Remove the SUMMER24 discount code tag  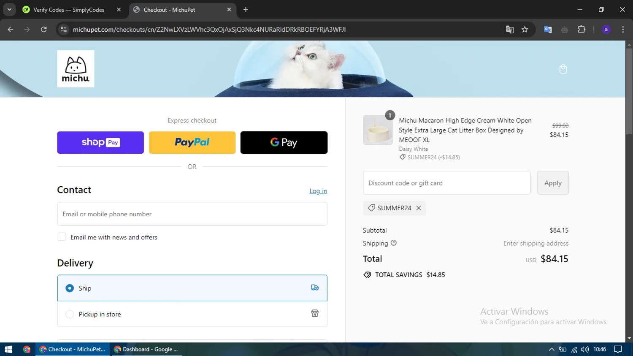click(x=419, y=208)
